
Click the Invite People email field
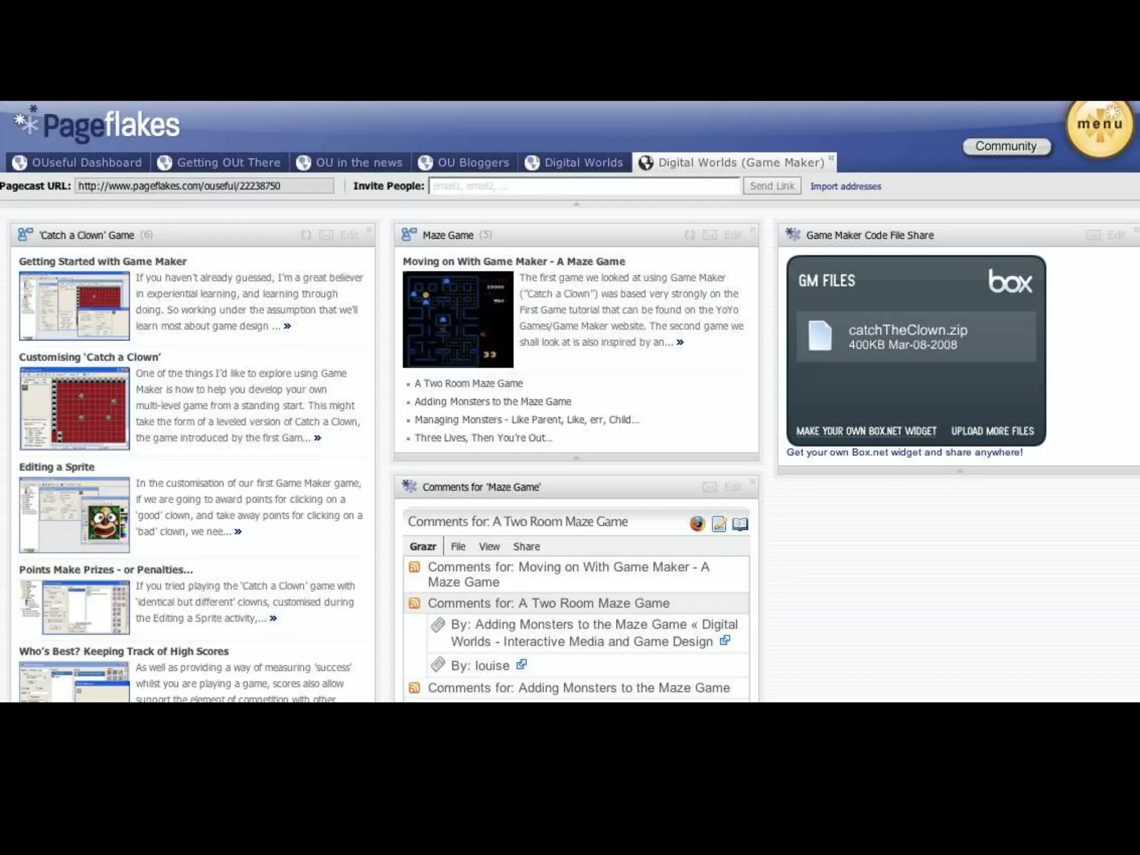tap(583, 186)
